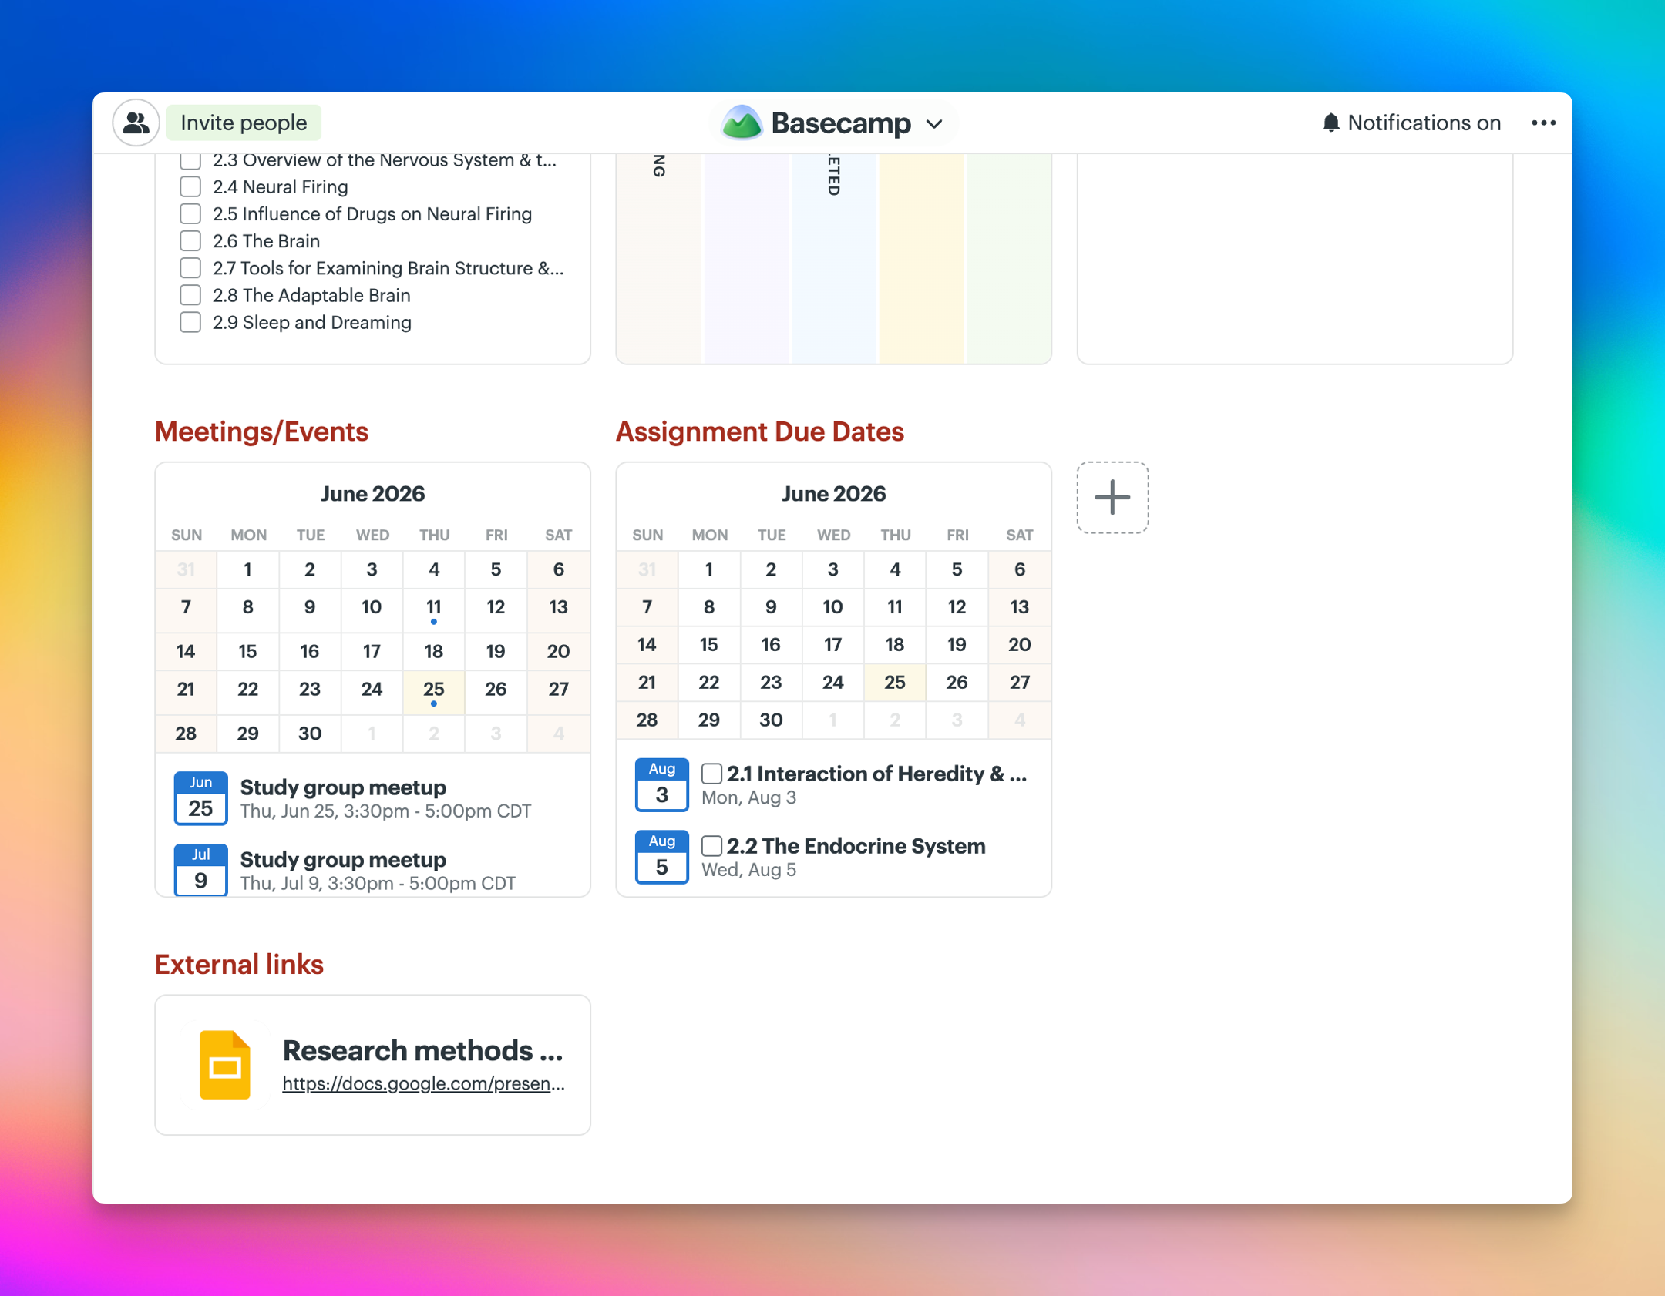Click the Aug 5 date badge icon

[661, 857]
